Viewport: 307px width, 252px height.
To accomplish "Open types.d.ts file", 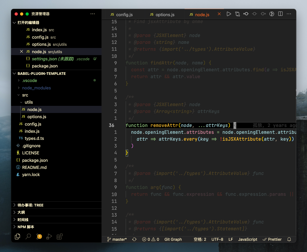I will pos(57,138).
